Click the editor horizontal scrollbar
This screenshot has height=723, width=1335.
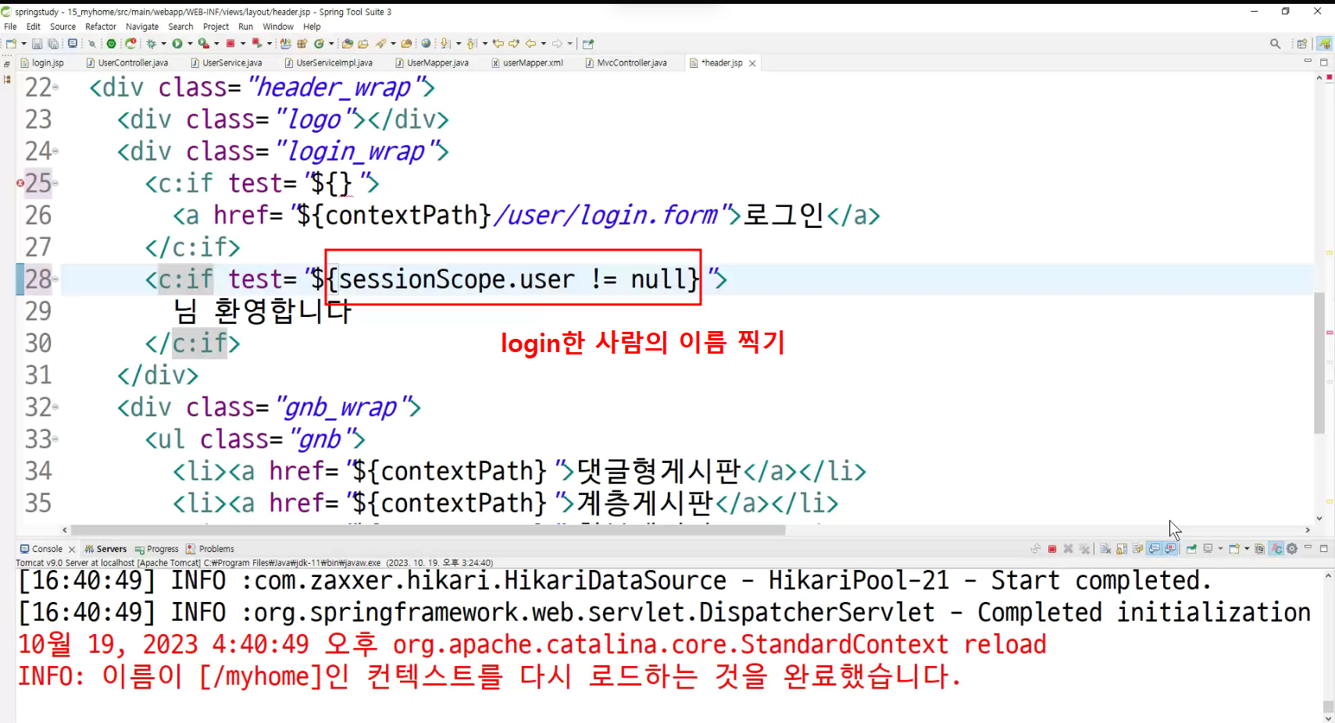(427, 529)
